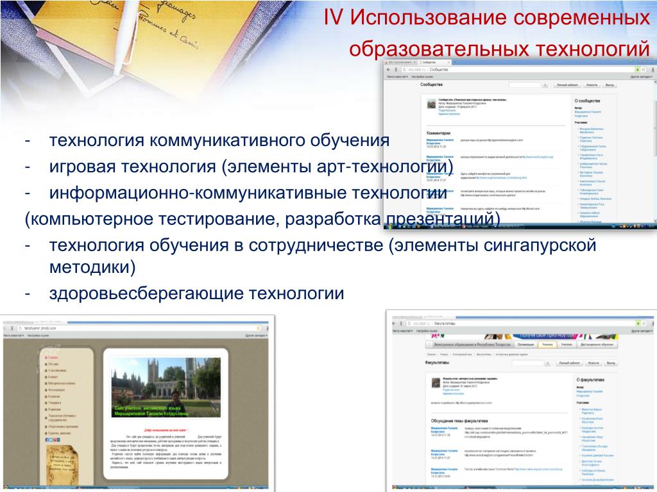
Task: Open Другие закладки dropdown in jimdo browser
Action: (x=256, y=336)
